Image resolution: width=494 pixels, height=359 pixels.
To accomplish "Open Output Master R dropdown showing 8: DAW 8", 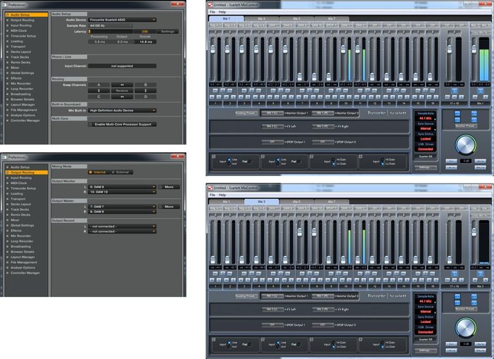I will click(122, 212).
